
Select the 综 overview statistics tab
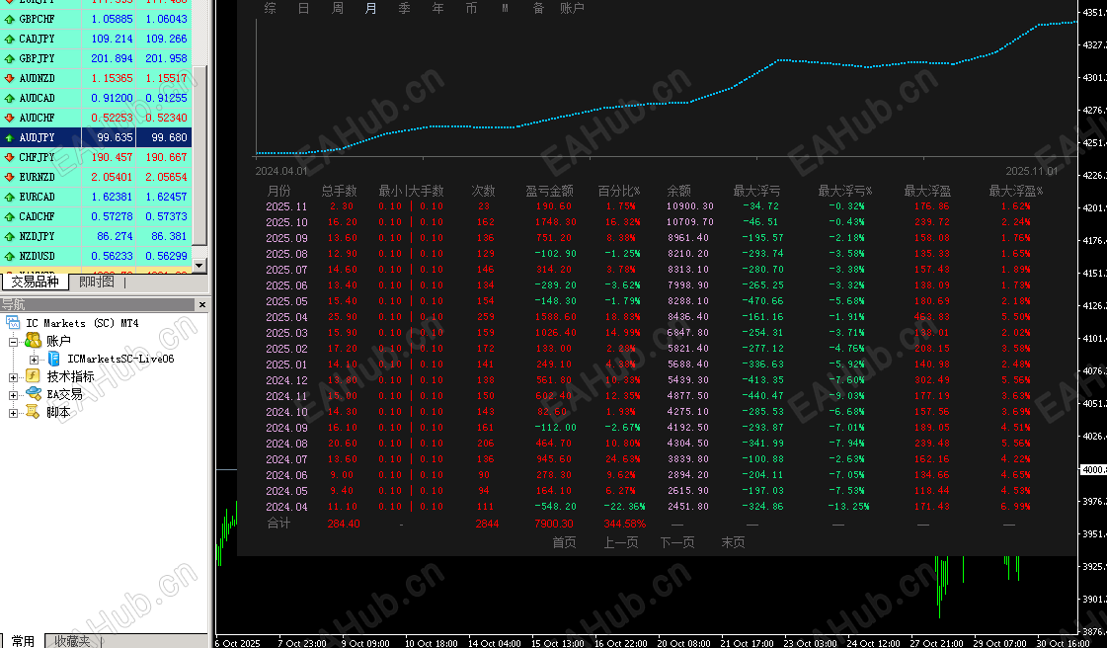pos(270,9)
